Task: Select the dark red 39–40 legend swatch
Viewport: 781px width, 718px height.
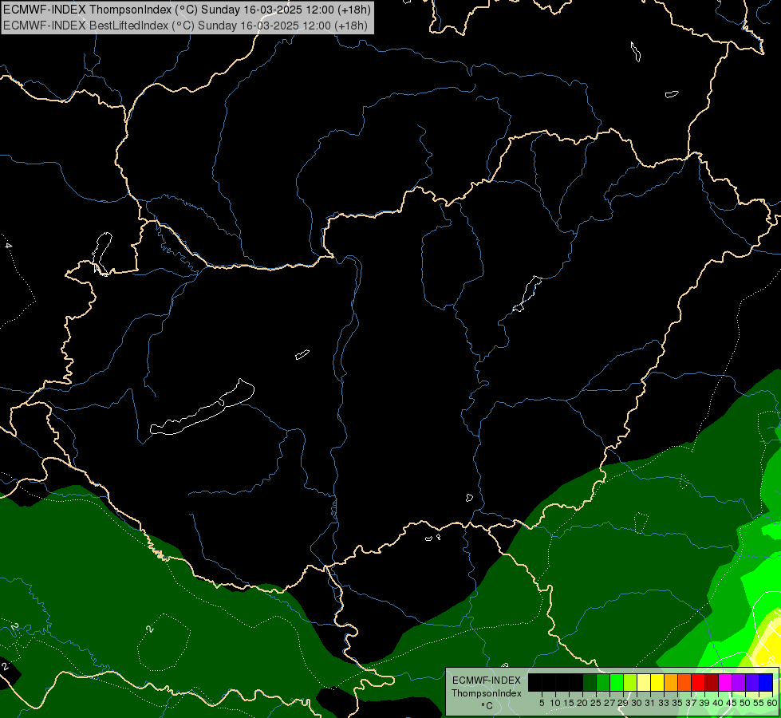Action: pyautogui.click(x=712, y=682)
